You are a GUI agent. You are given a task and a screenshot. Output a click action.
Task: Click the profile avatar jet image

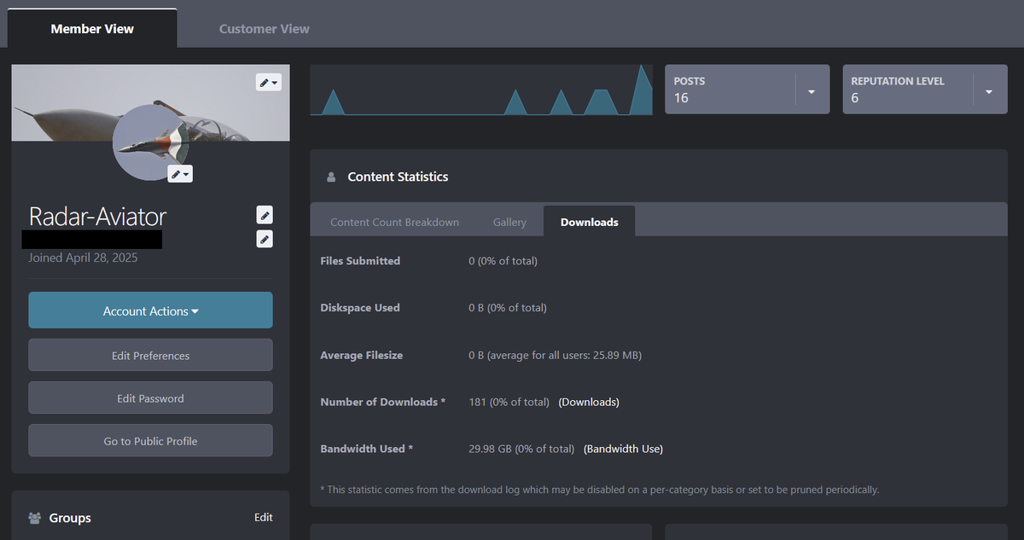pyautogui.click(x=152, y=142)
